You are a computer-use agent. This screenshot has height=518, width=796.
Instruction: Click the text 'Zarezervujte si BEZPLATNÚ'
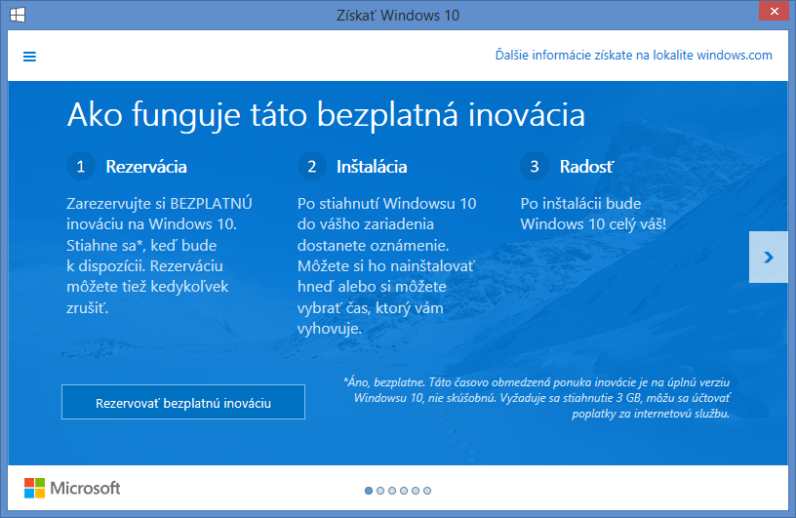tap(159, 204)
